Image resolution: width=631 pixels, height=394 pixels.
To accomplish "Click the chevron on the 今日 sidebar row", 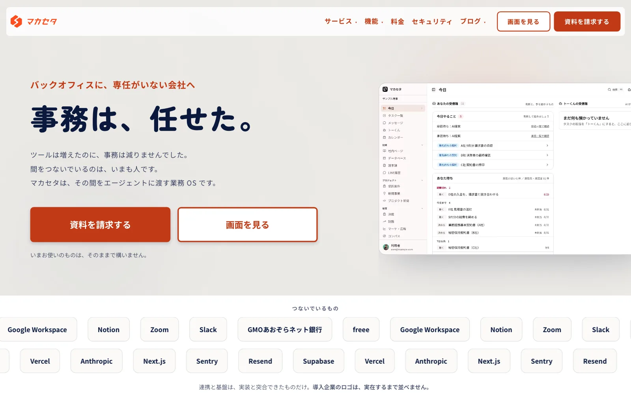I will point(422,108).
